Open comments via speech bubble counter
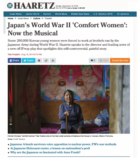The width and height of the screenshot is (138, 158). click(x=93, y=61)
